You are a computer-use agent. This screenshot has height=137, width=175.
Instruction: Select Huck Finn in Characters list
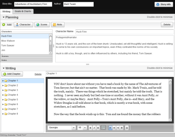point(25,36)
